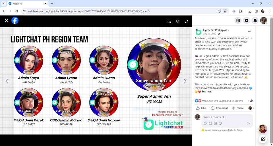Attach a photo to the comment

click(x=210, y=123)
